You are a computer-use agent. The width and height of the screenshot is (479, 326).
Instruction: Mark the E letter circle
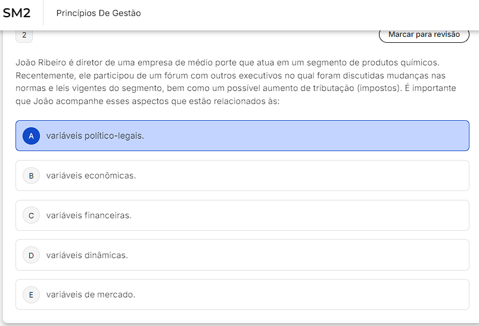point(31,294)
